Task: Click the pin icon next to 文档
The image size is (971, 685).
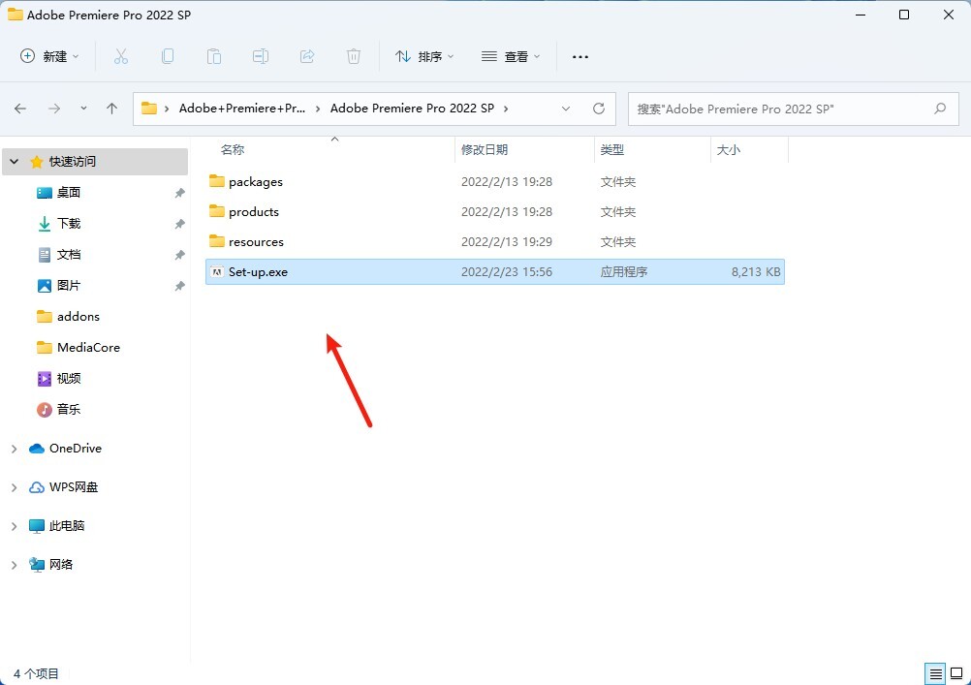Action: (179, 255)
